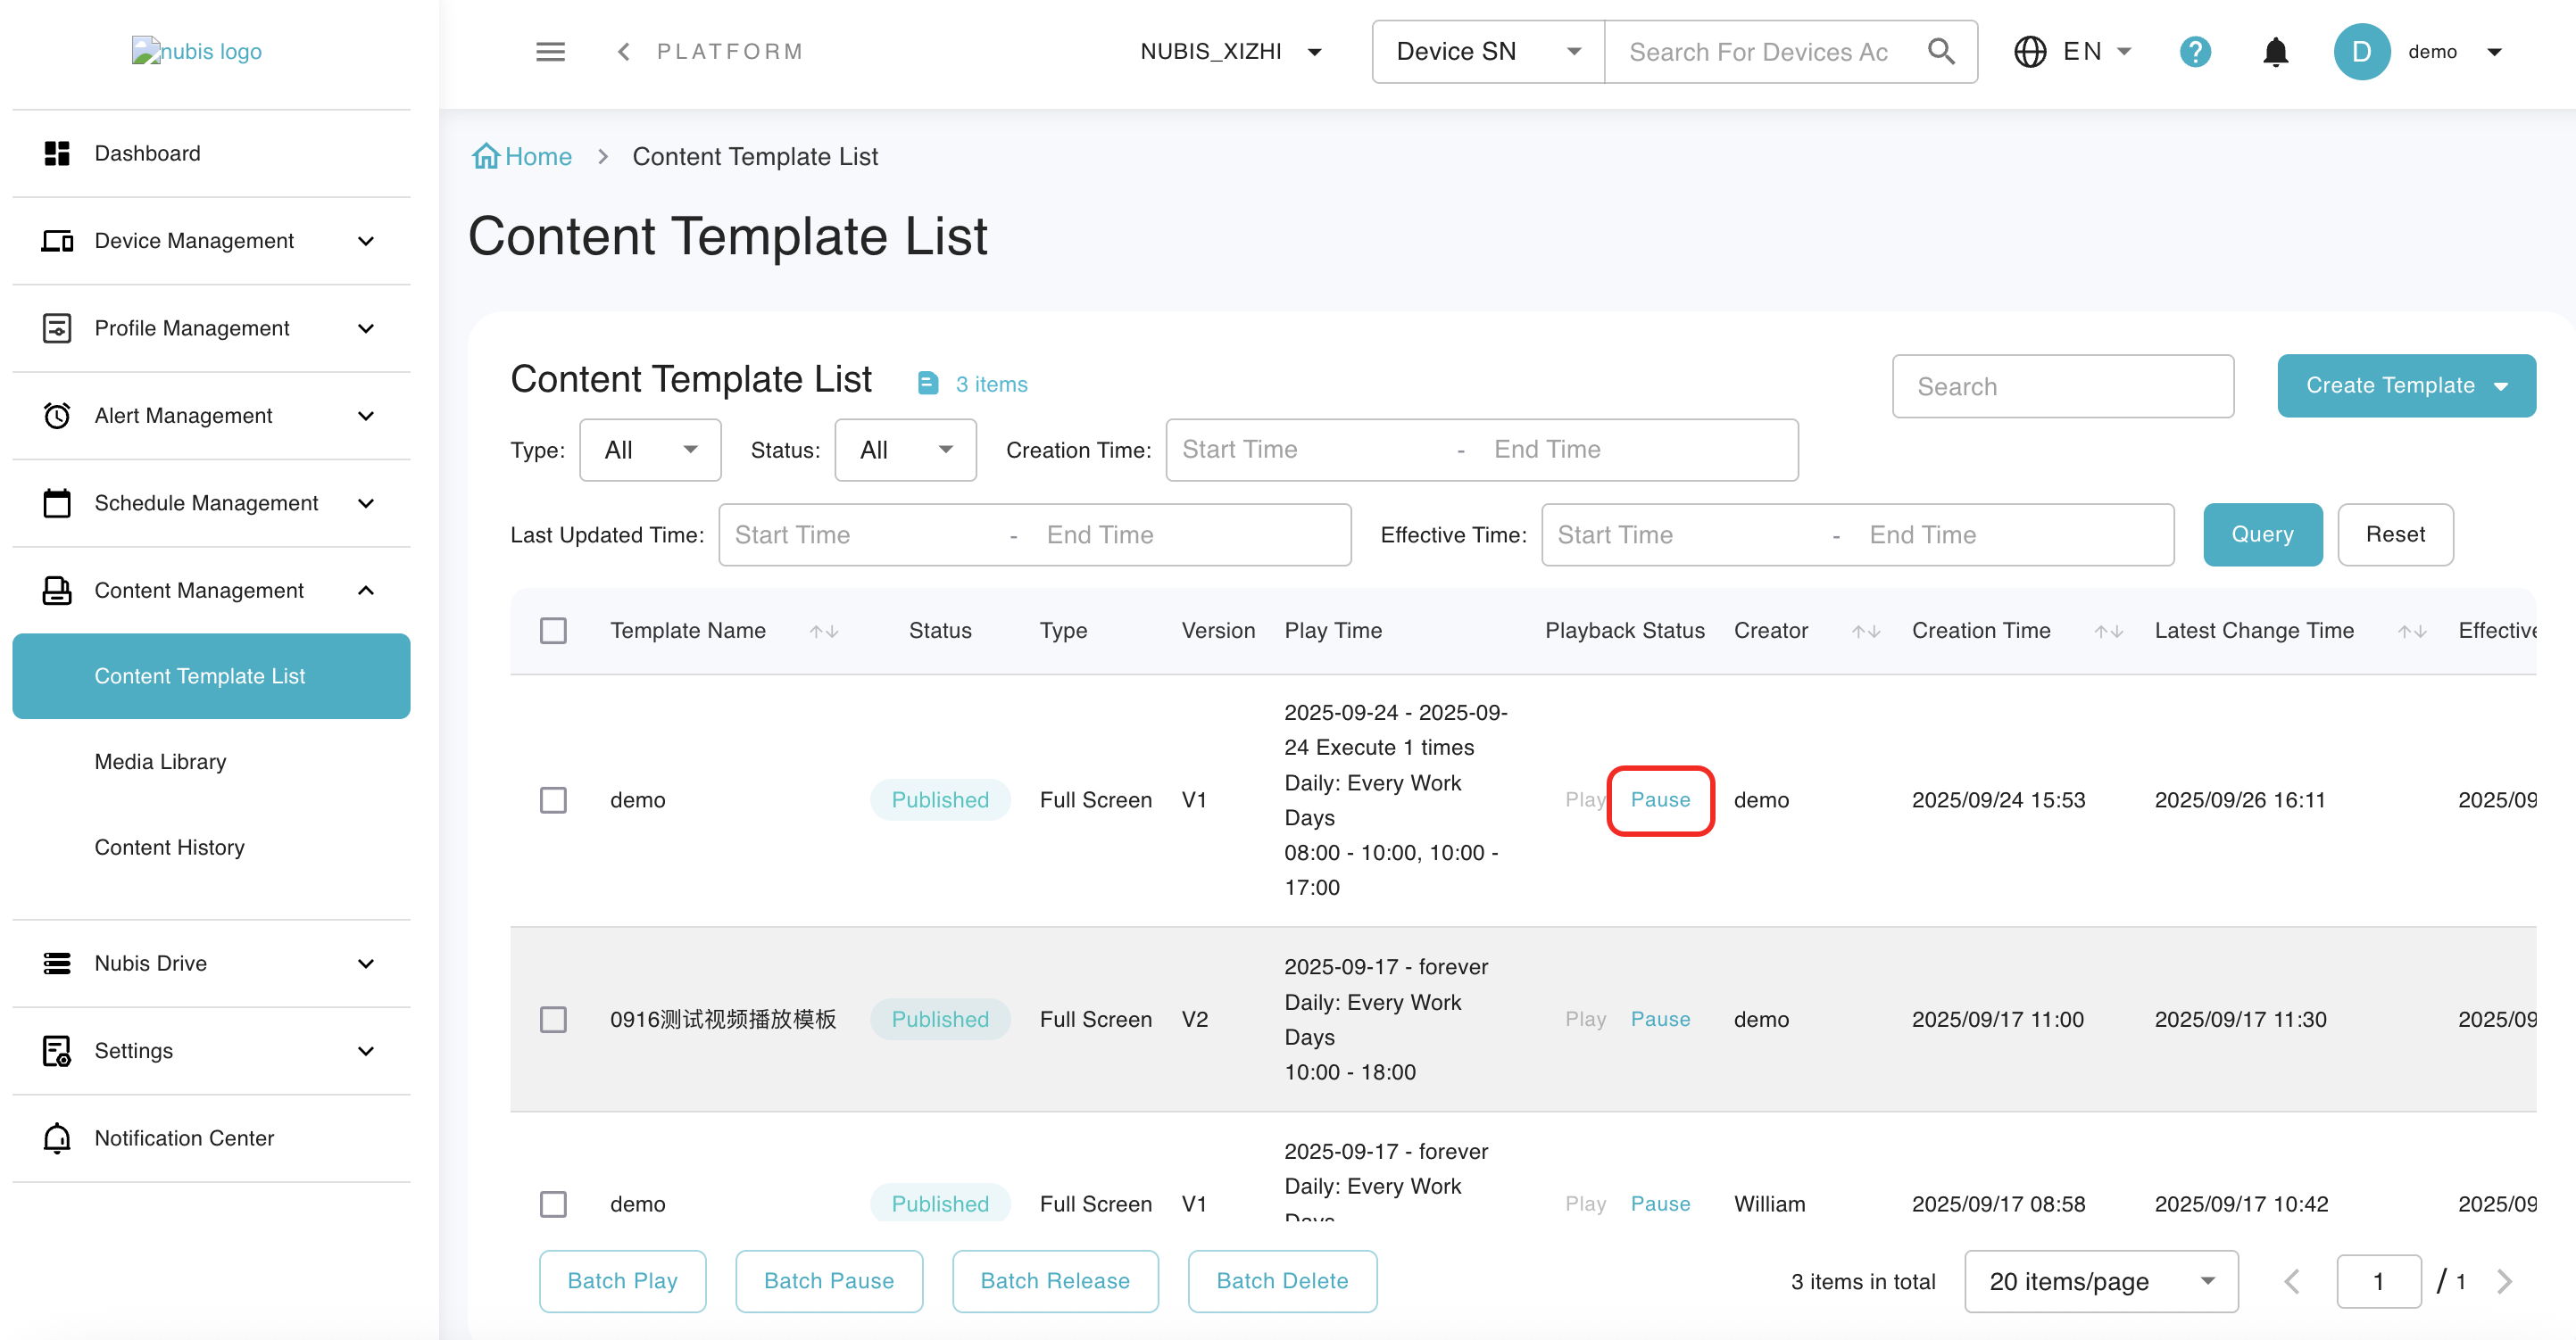
Task: Click the Batch Pause button
Action: click(x=828, y=1281)
